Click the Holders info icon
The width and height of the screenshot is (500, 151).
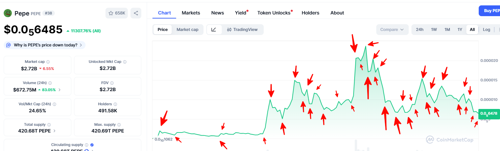[x=115, y=104]
